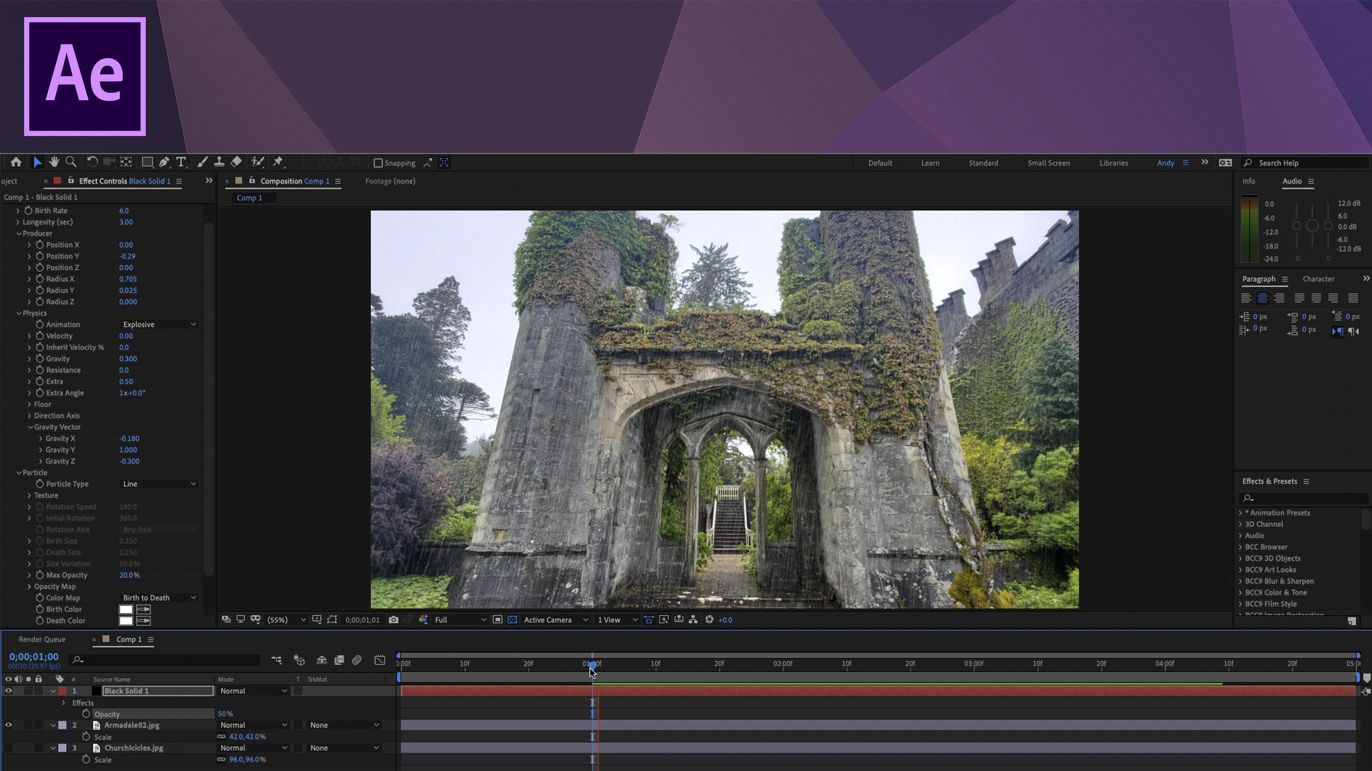This screenshot has height=771, width=1372.
Task: Select the Eraser tool
Action: click(x=236, y=162)
